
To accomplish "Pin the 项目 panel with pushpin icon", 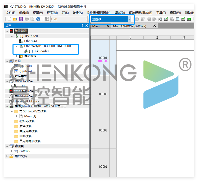I will point(82,26).
